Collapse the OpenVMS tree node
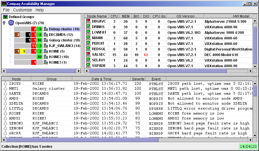 4,23
